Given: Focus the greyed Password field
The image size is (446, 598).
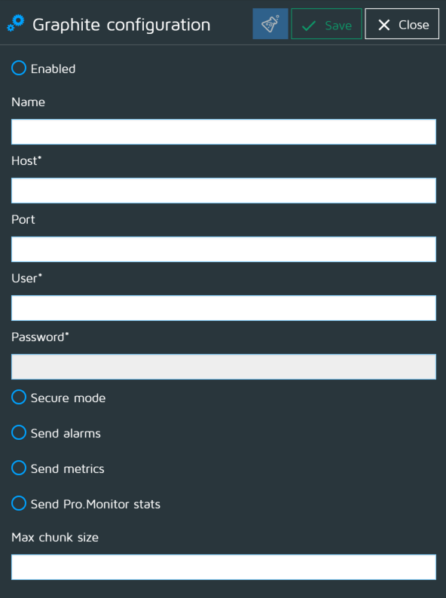Looking at the screenshot, I should click(224, 367).
